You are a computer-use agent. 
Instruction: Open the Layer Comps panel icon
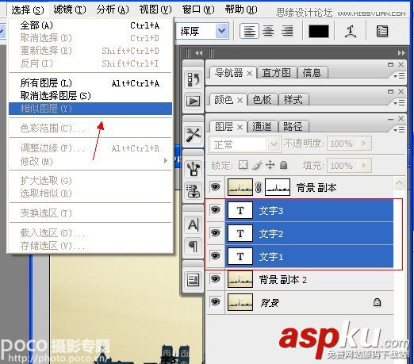point(194,280)
